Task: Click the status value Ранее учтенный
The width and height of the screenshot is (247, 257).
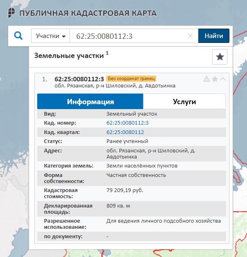Action: click(127, 141)
